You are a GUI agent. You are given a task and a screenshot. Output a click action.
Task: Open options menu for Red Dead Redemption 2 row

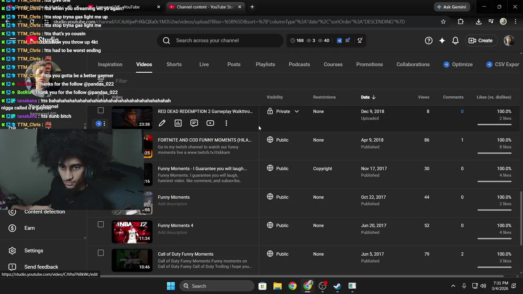(226, 123)
